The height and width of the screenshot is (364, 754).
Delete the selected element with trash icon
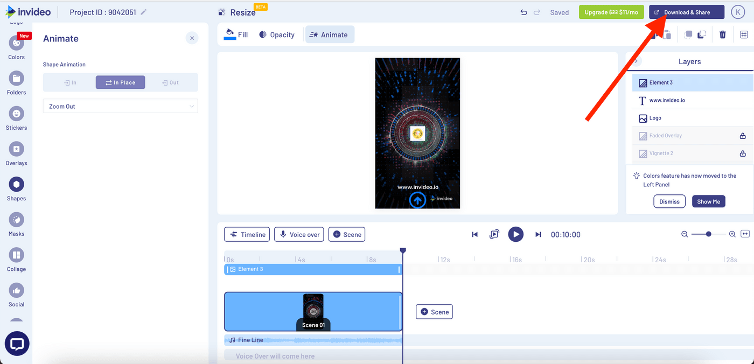pyautogui.click(x=723, y=34)
